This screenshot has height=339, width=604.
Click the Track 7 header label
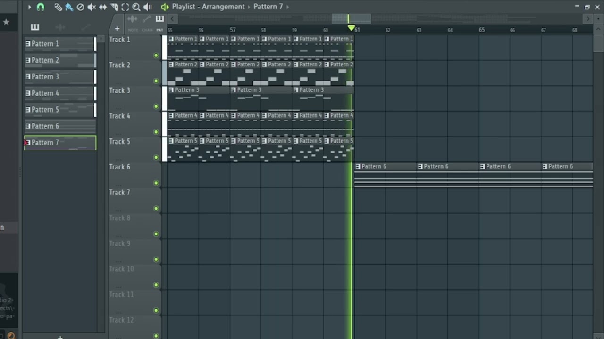(x=120, y=192)
